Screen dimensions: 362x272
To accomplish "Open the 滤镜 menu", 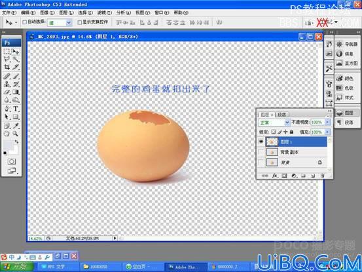I will 104,12.
